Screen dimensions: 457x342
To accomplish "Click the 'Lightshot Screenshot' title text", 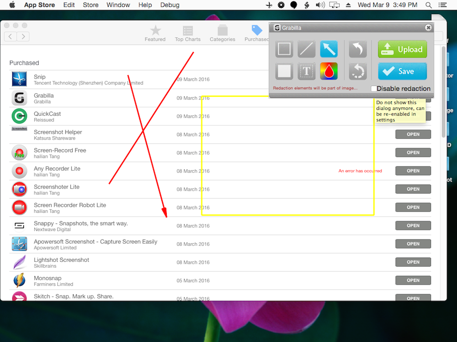I will (x=62, y=260).
